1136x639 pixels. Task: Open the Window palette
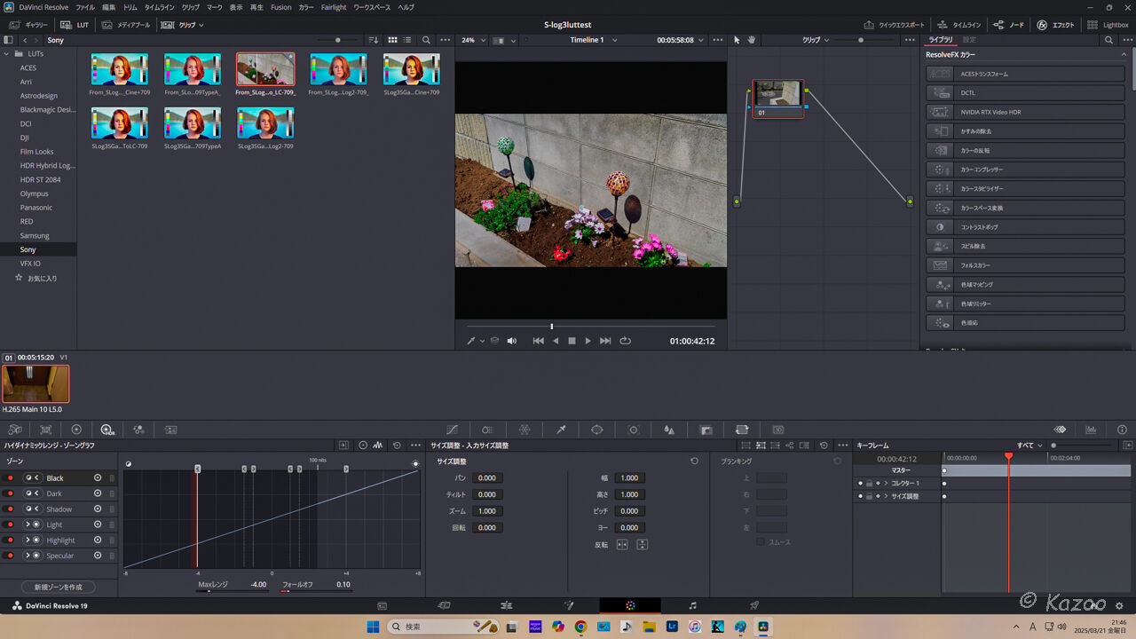(596, 430)
